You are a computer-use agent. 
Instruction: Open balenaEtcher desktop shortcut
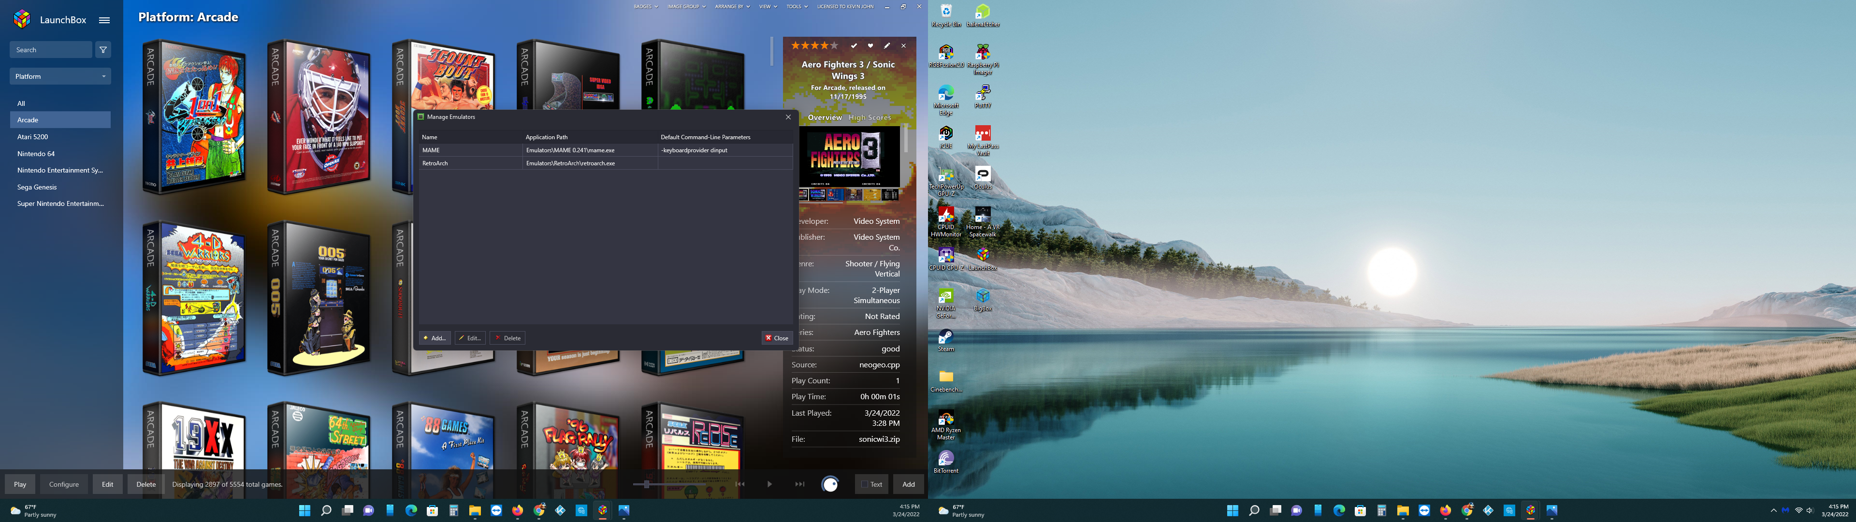(983, 16)
